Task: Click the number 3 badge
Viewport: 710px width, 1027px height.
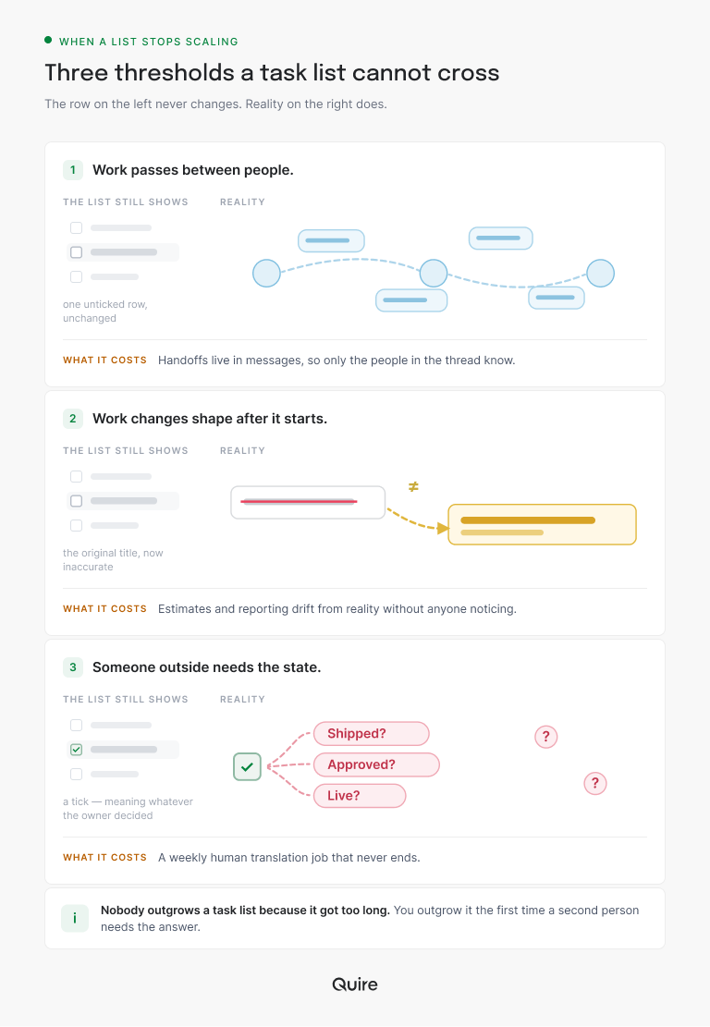Action: coord(73,667)
